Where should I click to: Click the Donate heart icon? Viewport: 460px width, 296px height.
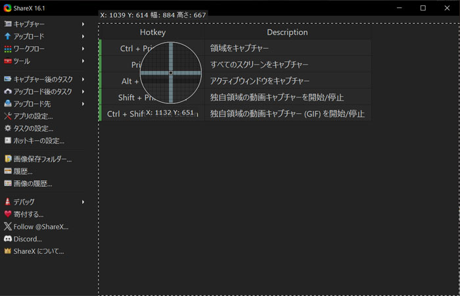point(8,214)
